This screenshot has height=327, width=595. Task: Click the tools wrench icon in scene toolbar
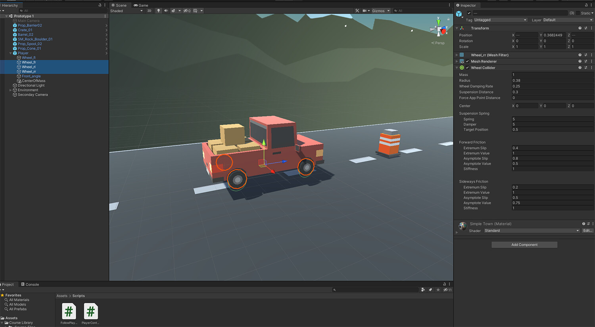(x=357, y=11)
